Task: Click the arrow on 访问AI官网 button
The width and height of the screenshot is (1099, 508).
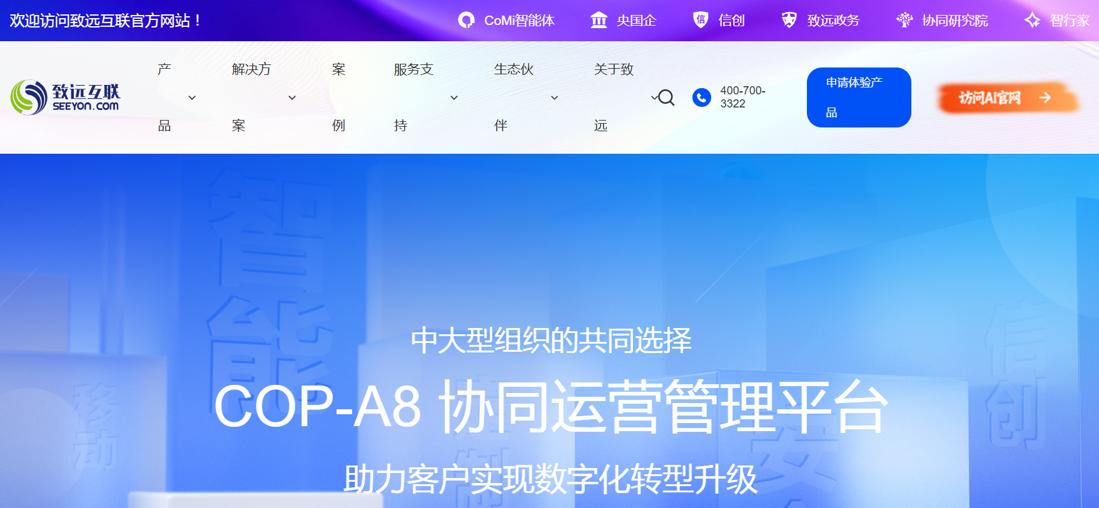Action: coord(1045,97)
